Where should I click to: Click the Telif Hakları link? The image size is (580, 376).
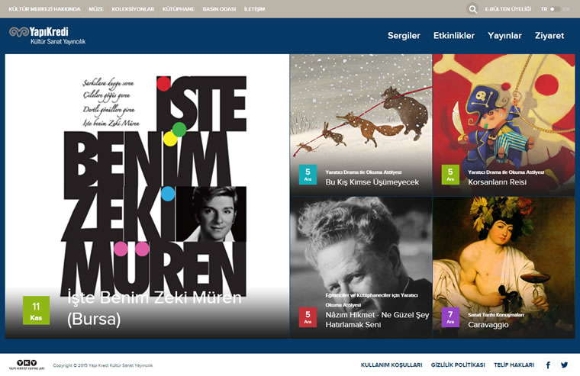pyautogui.click(x=514, y=365)
